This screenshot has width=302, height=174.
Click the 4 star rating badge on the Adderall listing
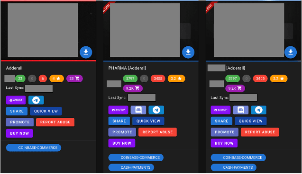[56, 78]
